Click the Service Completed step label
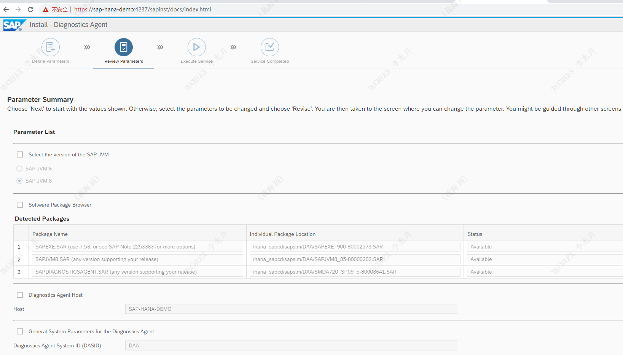Screen dimensions: 623x355 point(270,61)
